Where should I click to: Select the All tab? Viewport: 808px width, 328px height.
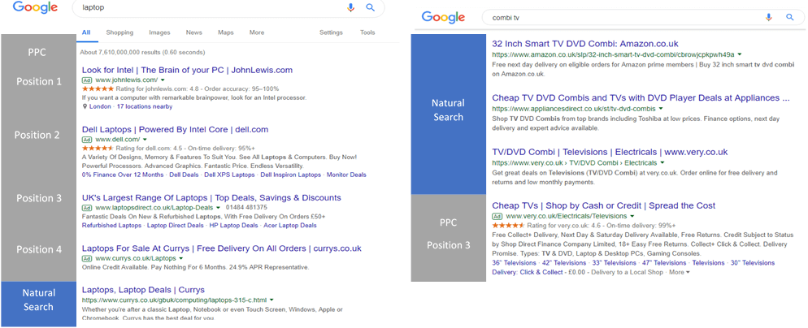86,32
